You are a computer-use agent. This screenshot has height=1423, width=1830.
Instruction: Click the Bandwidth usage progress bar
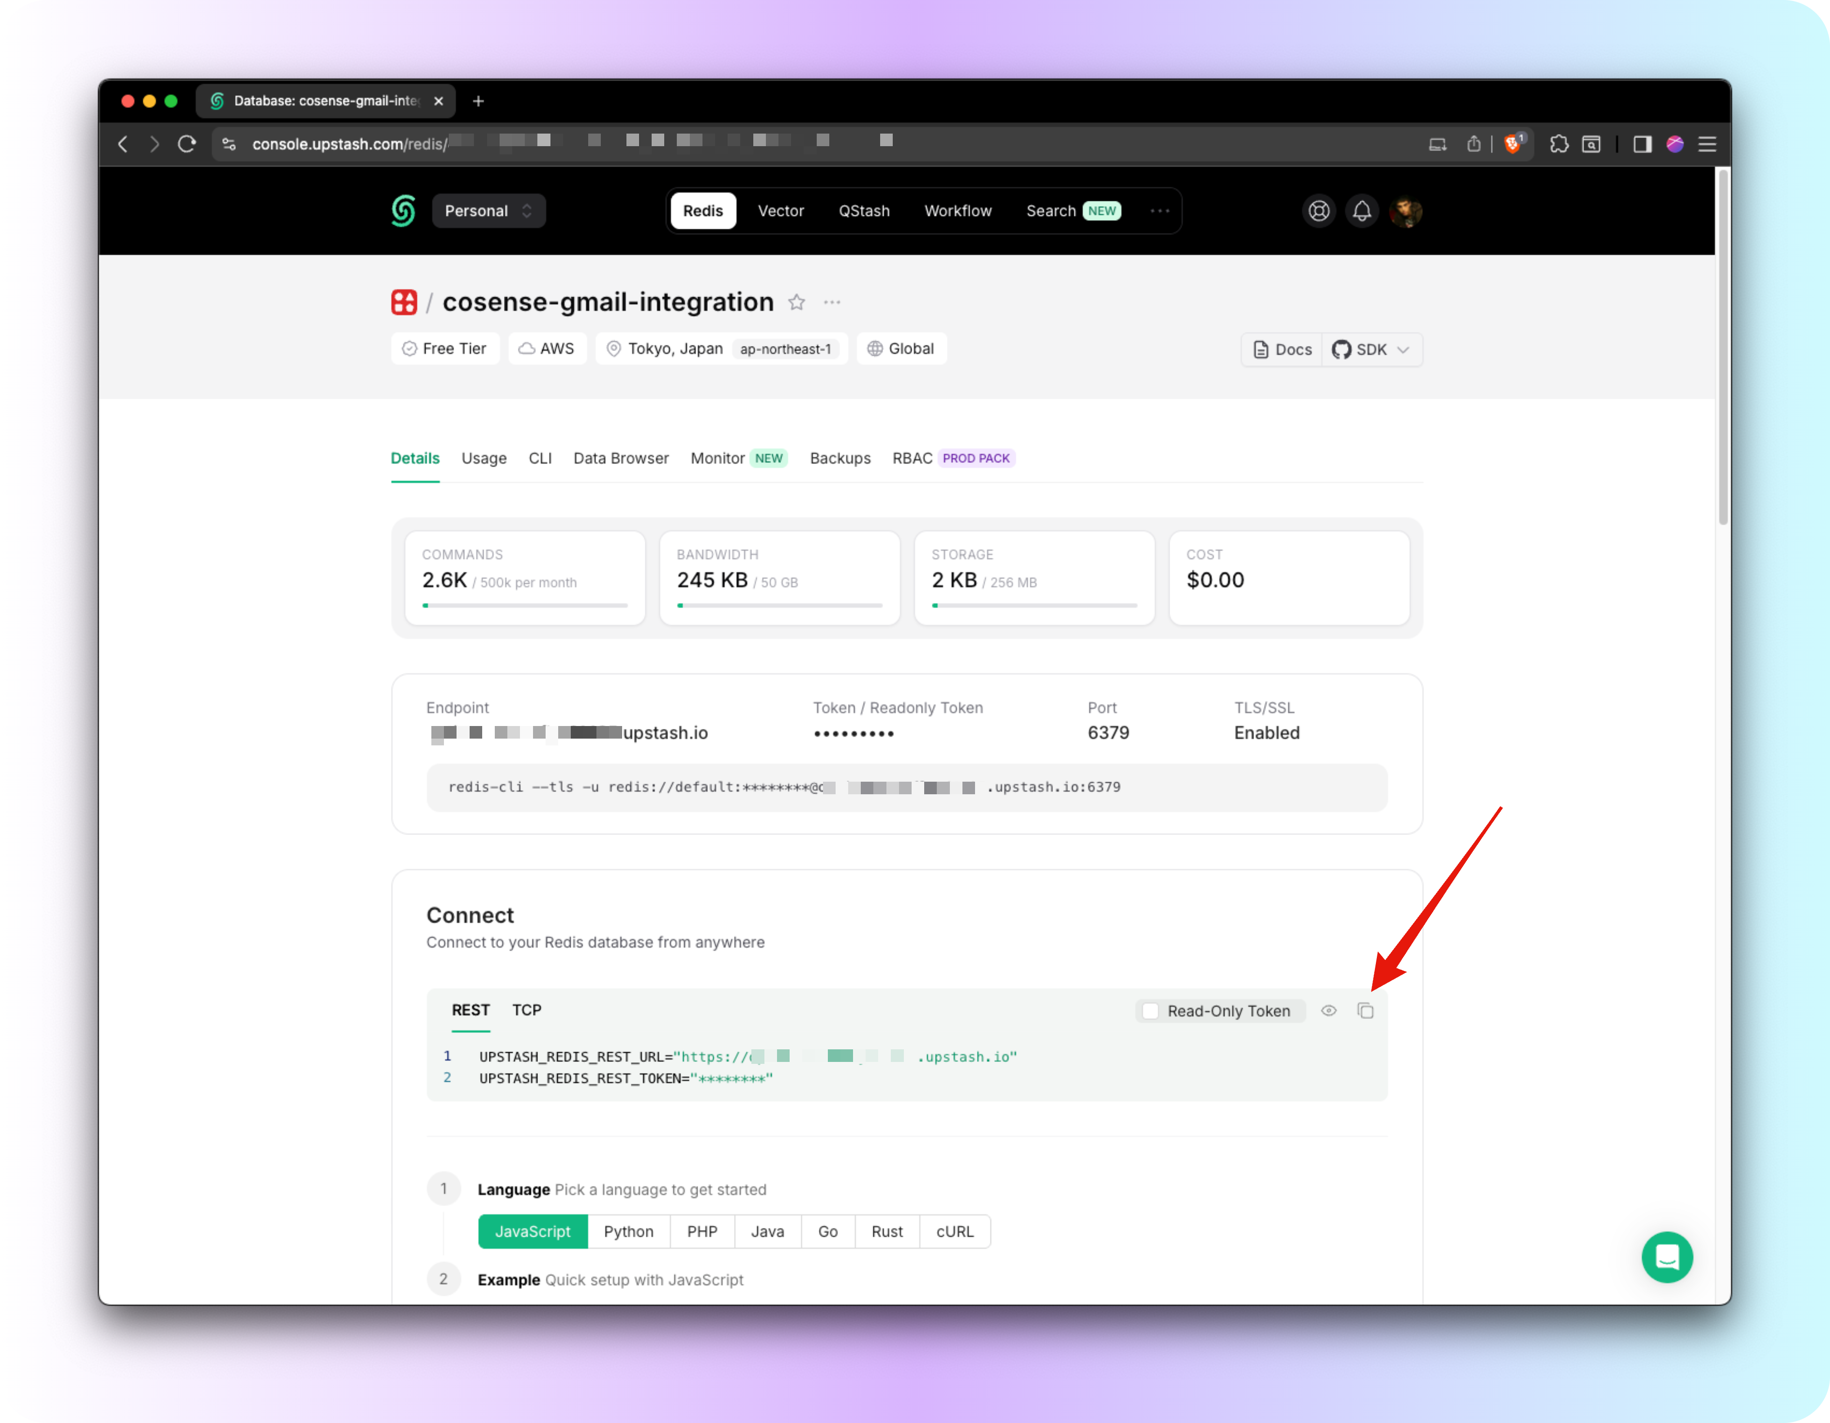[x=779, y=605]
